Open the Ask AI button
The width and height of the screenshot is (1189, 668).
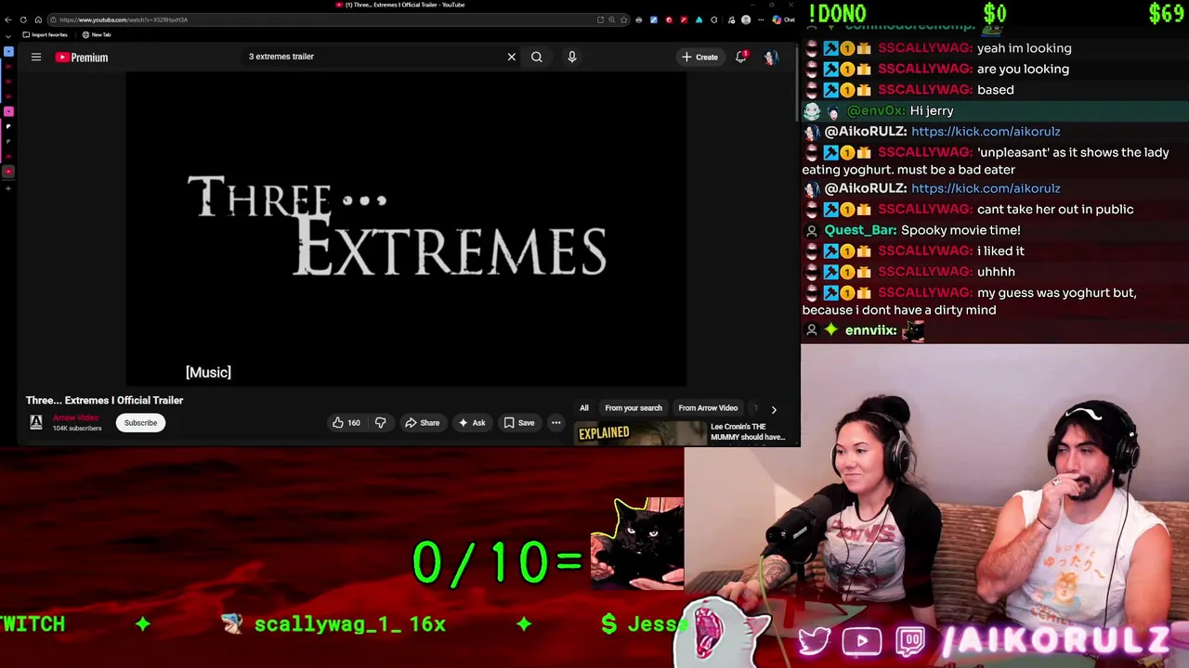point(472,423)
